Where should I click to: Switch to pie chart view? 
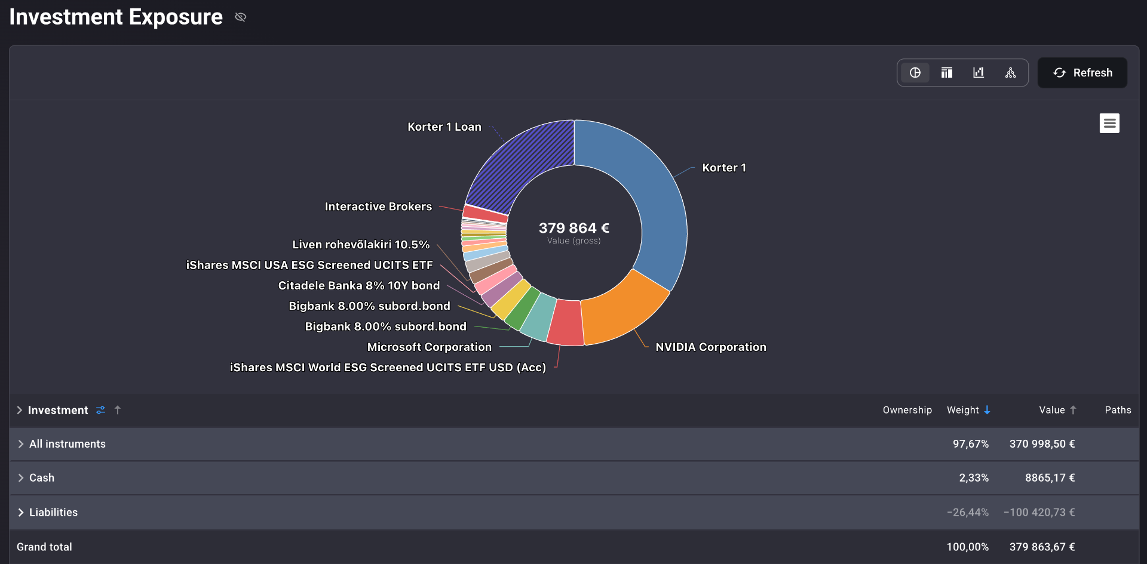point(915,73)
